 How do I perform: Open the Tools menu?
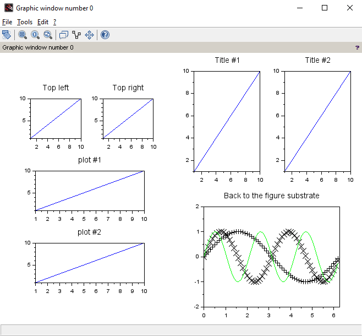click(x=25, y=22)
